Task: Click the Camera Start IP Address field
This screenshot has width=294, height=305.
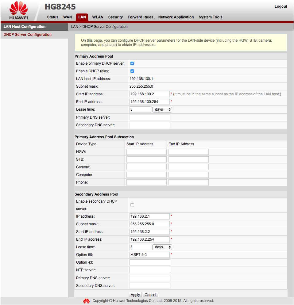Action: coord(146,167)
